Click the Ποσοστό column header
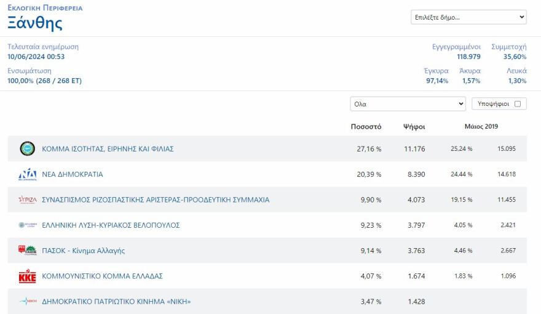The height and width of the screenshot is (314, 541). click(366, 127)
